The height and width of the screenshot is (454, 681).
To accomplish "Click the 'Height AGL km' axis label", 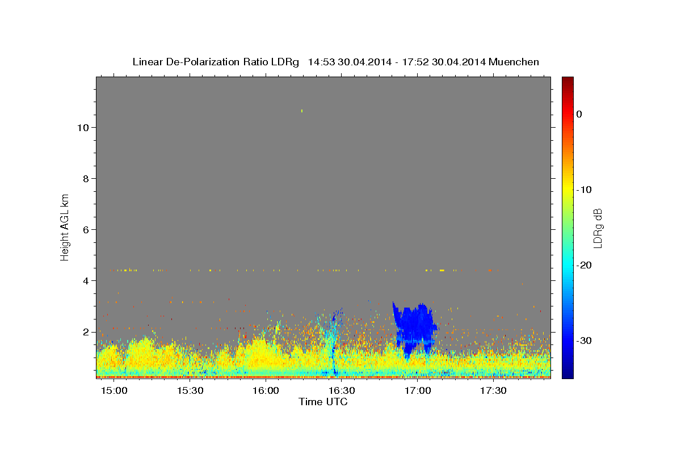I will (x=65, y=226).
